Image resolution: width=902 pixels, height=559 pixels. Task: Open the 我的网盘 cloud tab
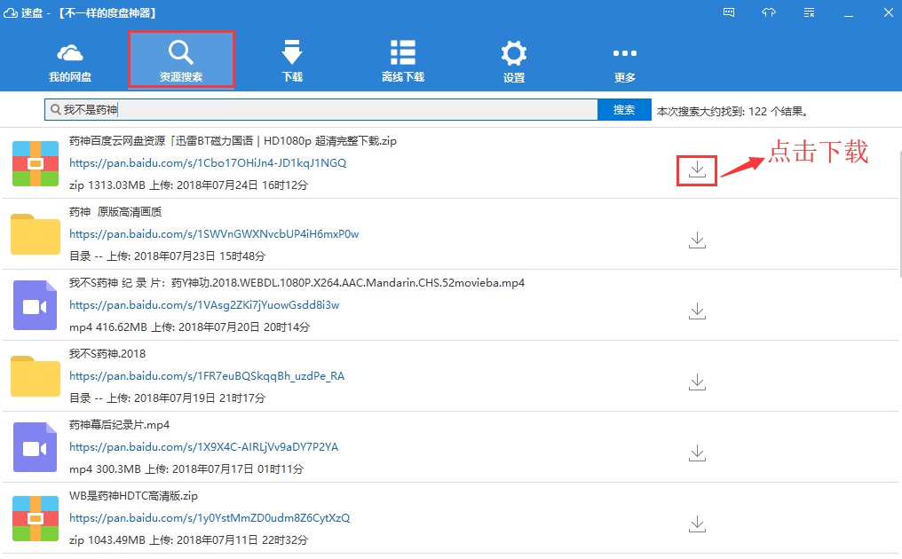69,61
